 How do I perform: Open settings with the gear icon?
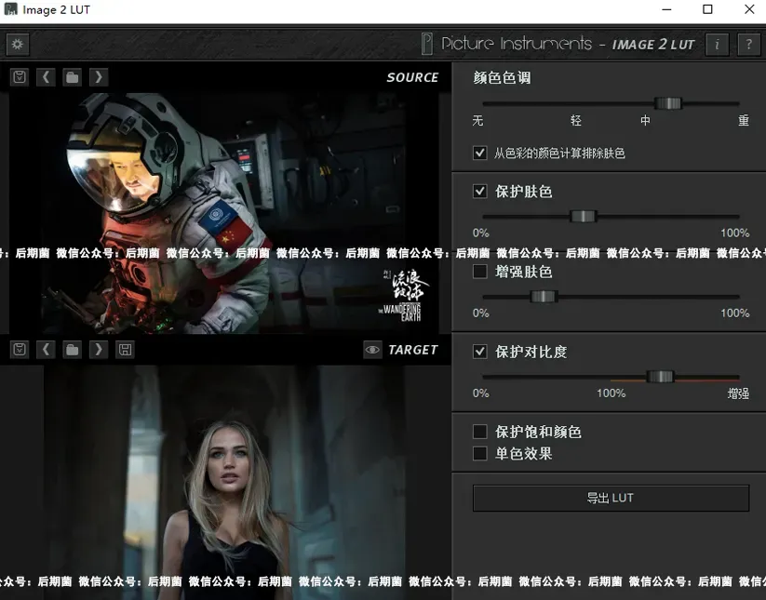[x=18, y=45]
